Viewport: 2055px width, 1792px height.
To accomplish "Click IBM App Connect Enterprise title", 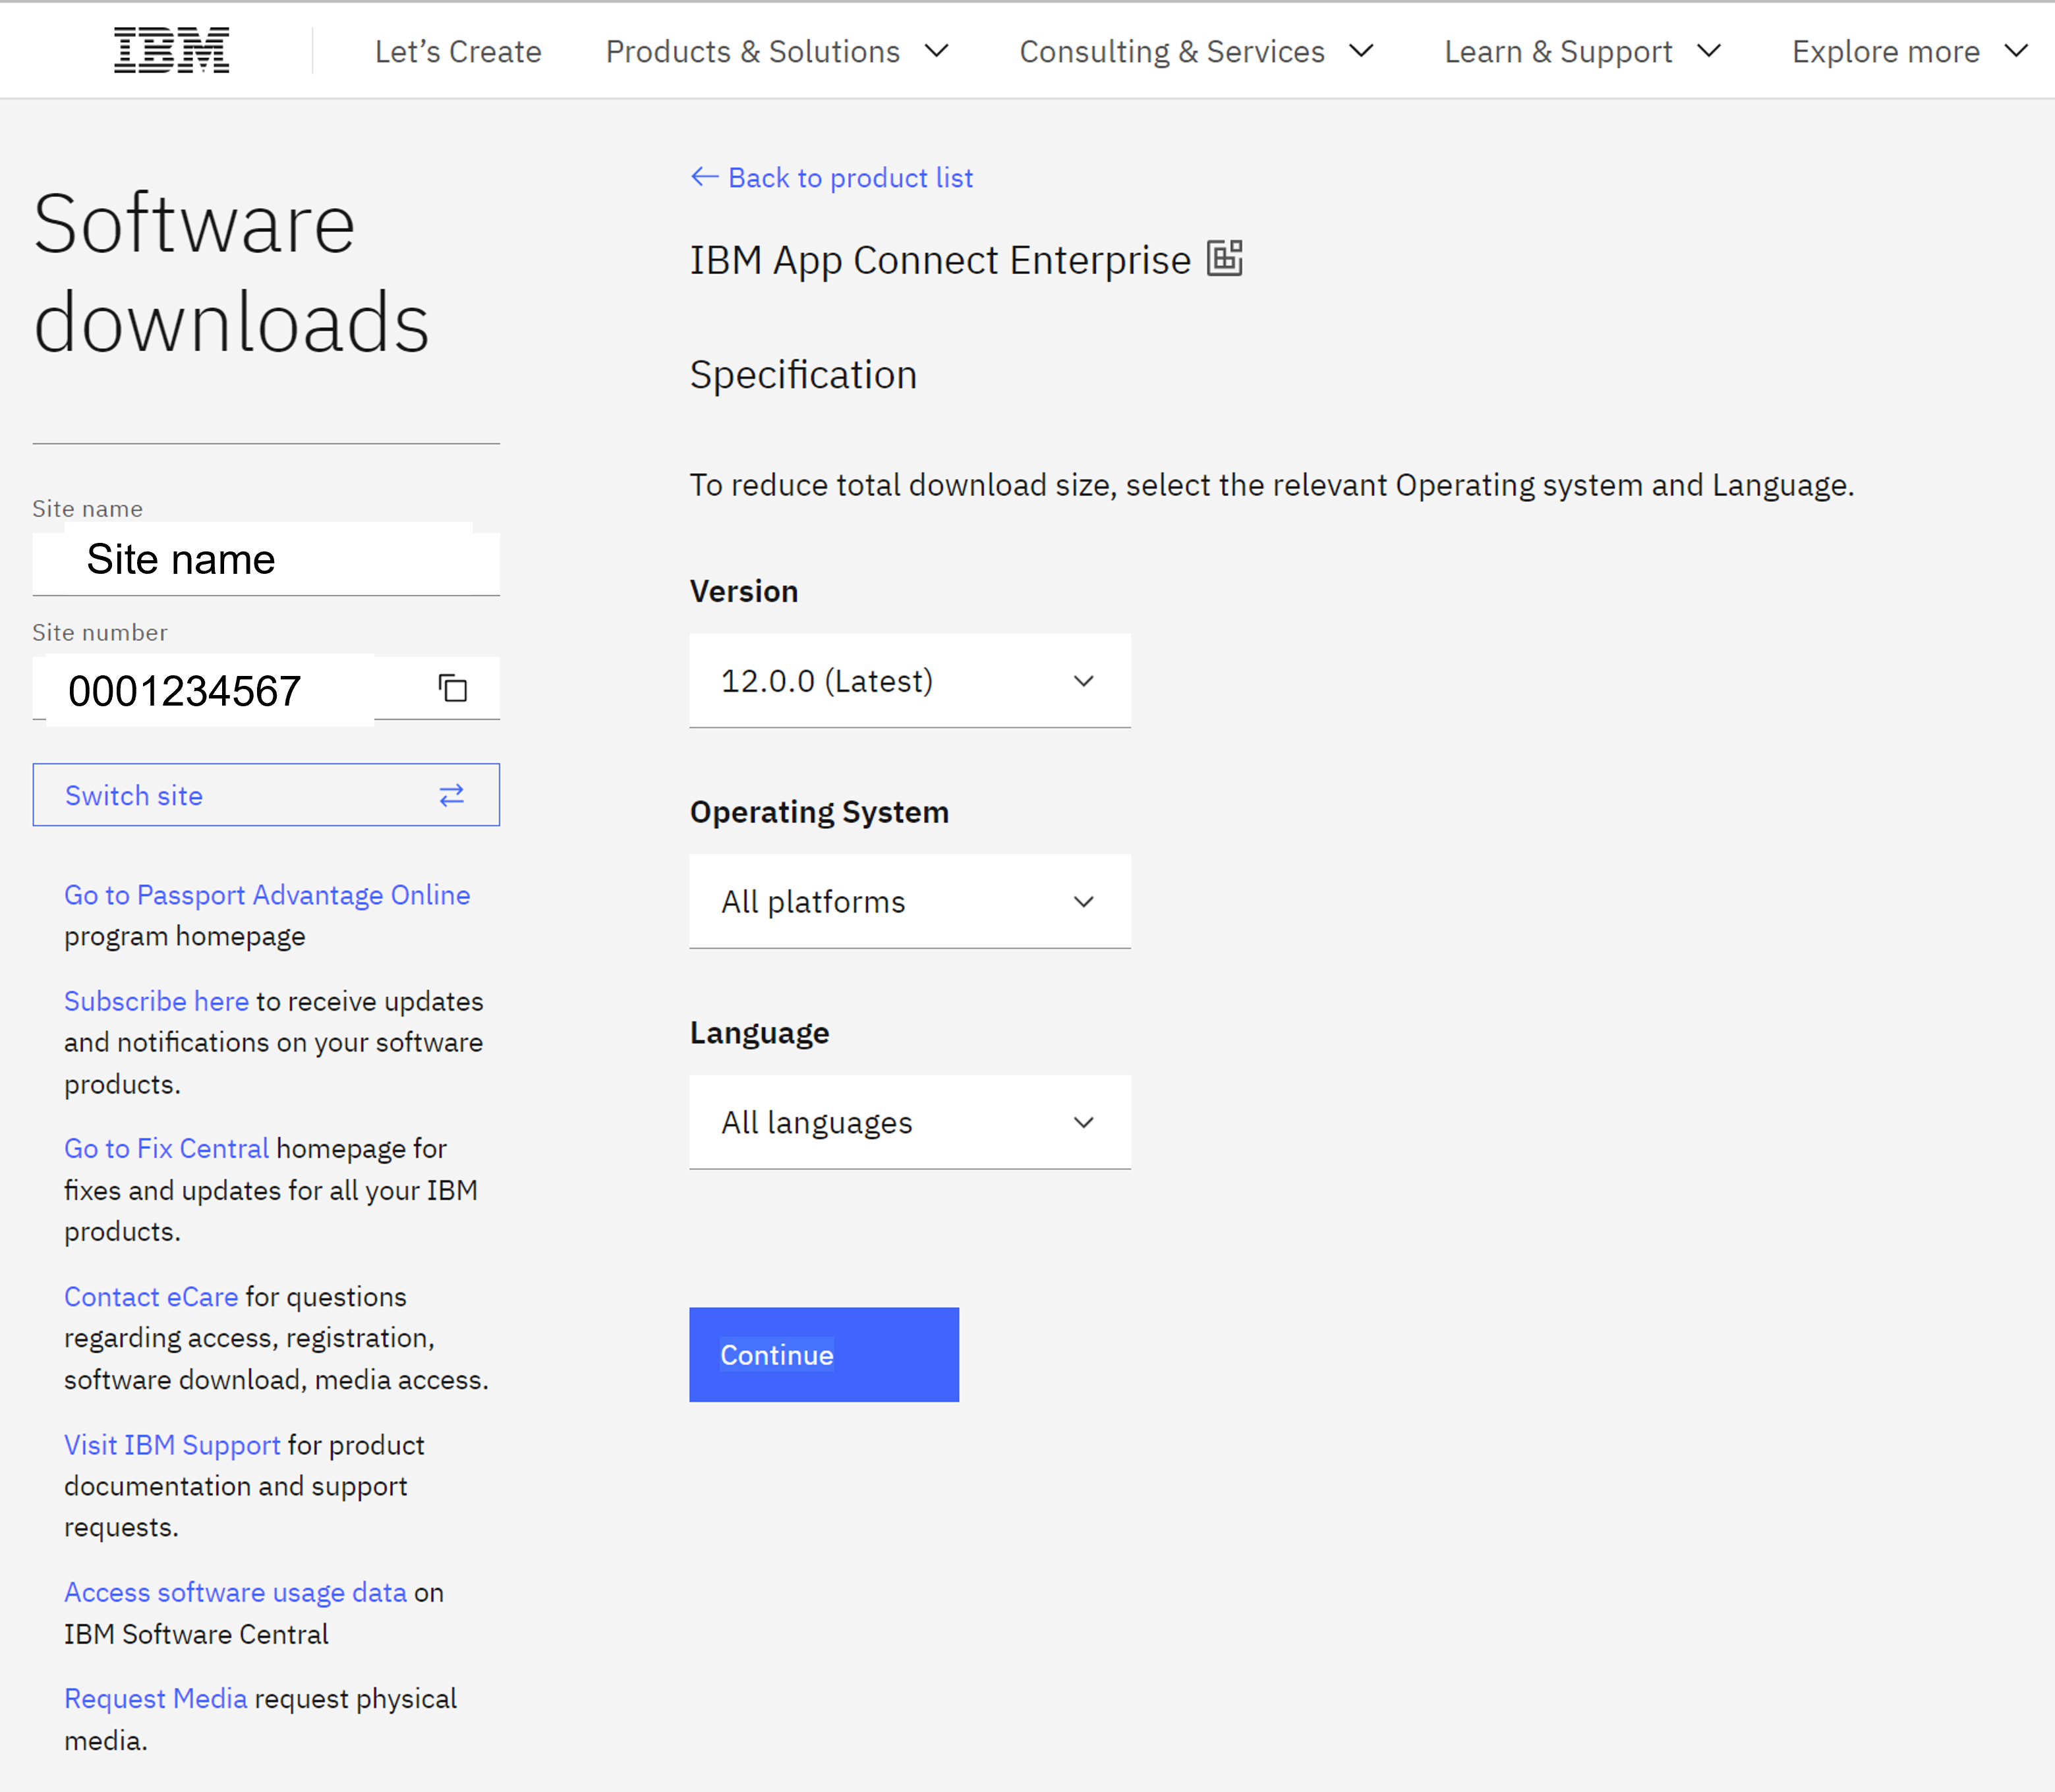I will click(x=941, y=260).
